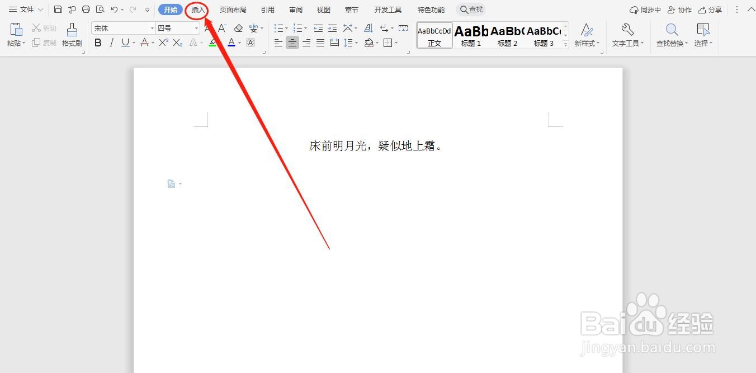Click the blue font color button

[231, 43]
